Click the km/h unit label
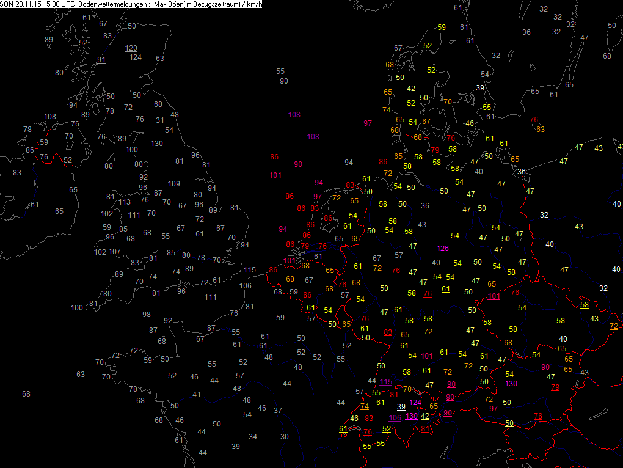The height and width of the screenshot is (468, 623). 253,4
